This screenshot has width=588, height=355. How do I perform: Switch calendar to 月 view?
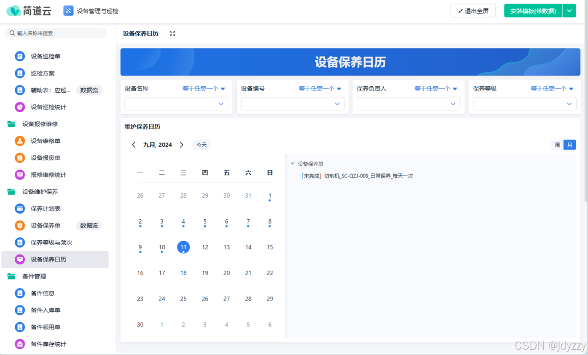[x=570, y=145]
